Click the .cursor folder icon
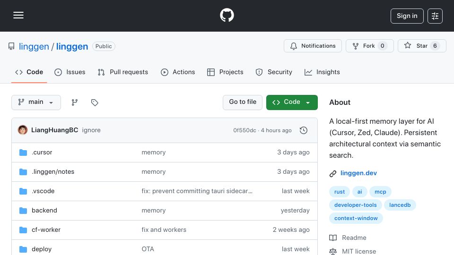 23,153
